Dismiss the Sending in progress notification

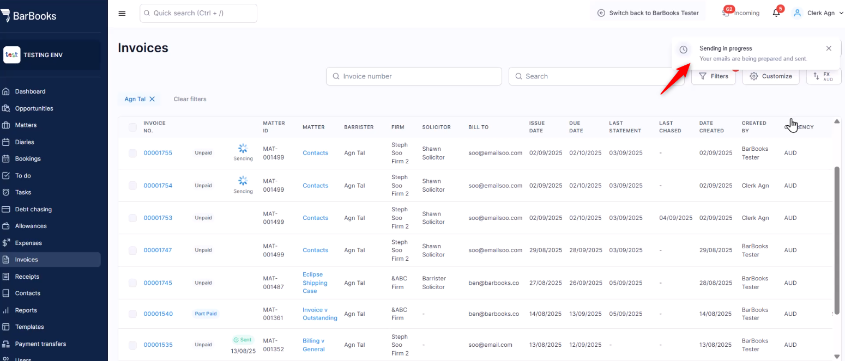pos(829,48)
